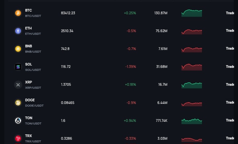The image size is (238, 144).
Task: Select the DOGE/USDT pair label
Action: coord(34,106)
